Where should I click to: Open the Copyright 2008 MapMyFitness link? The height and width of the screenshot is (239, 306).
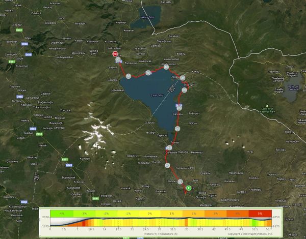pos(250,234)
